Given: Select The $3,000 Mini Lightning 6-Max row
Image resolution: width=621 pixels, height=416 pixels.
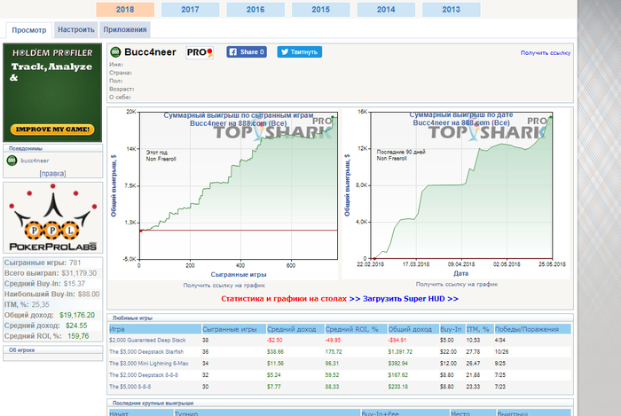Looking at the screenshot, I should tap(340, 364).
